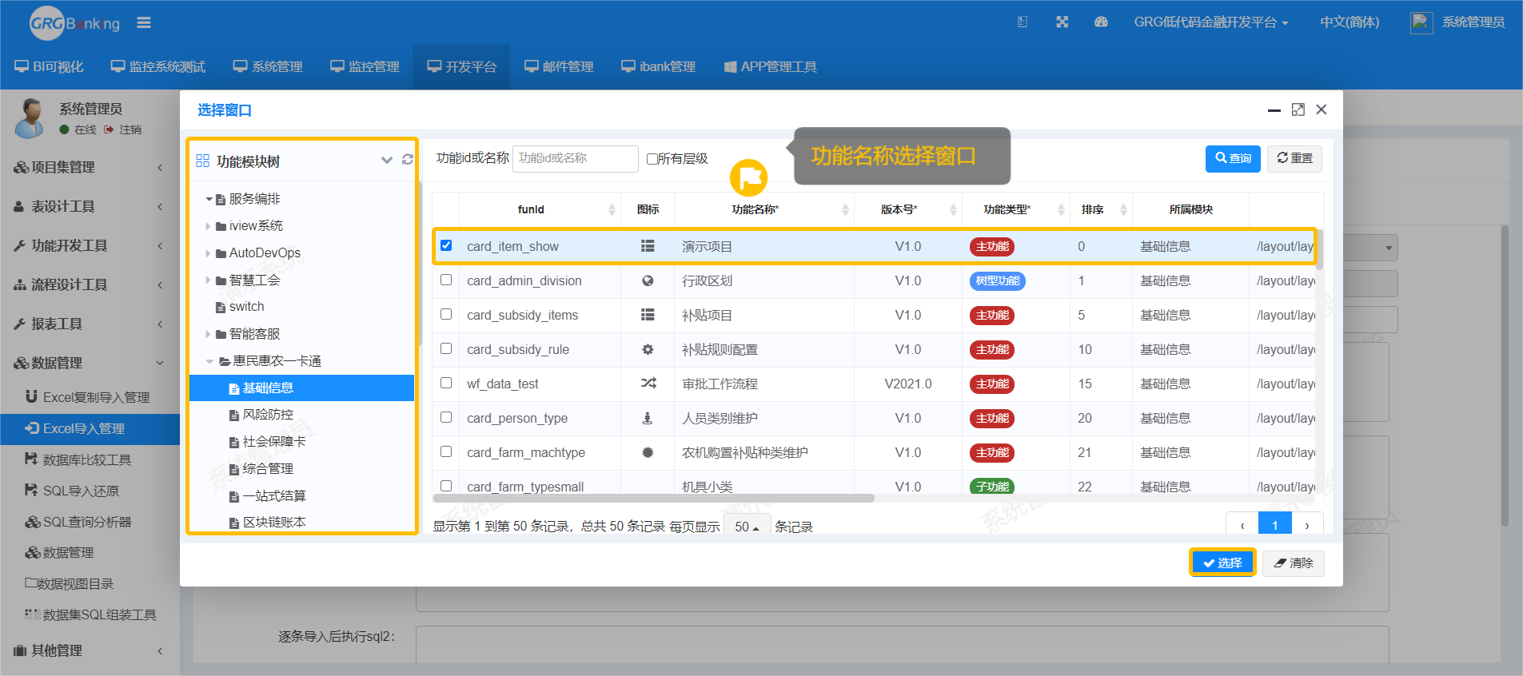Expand the AutoDevOps tree node
This screenshot has width=1523, height=676.
[209, 253]
